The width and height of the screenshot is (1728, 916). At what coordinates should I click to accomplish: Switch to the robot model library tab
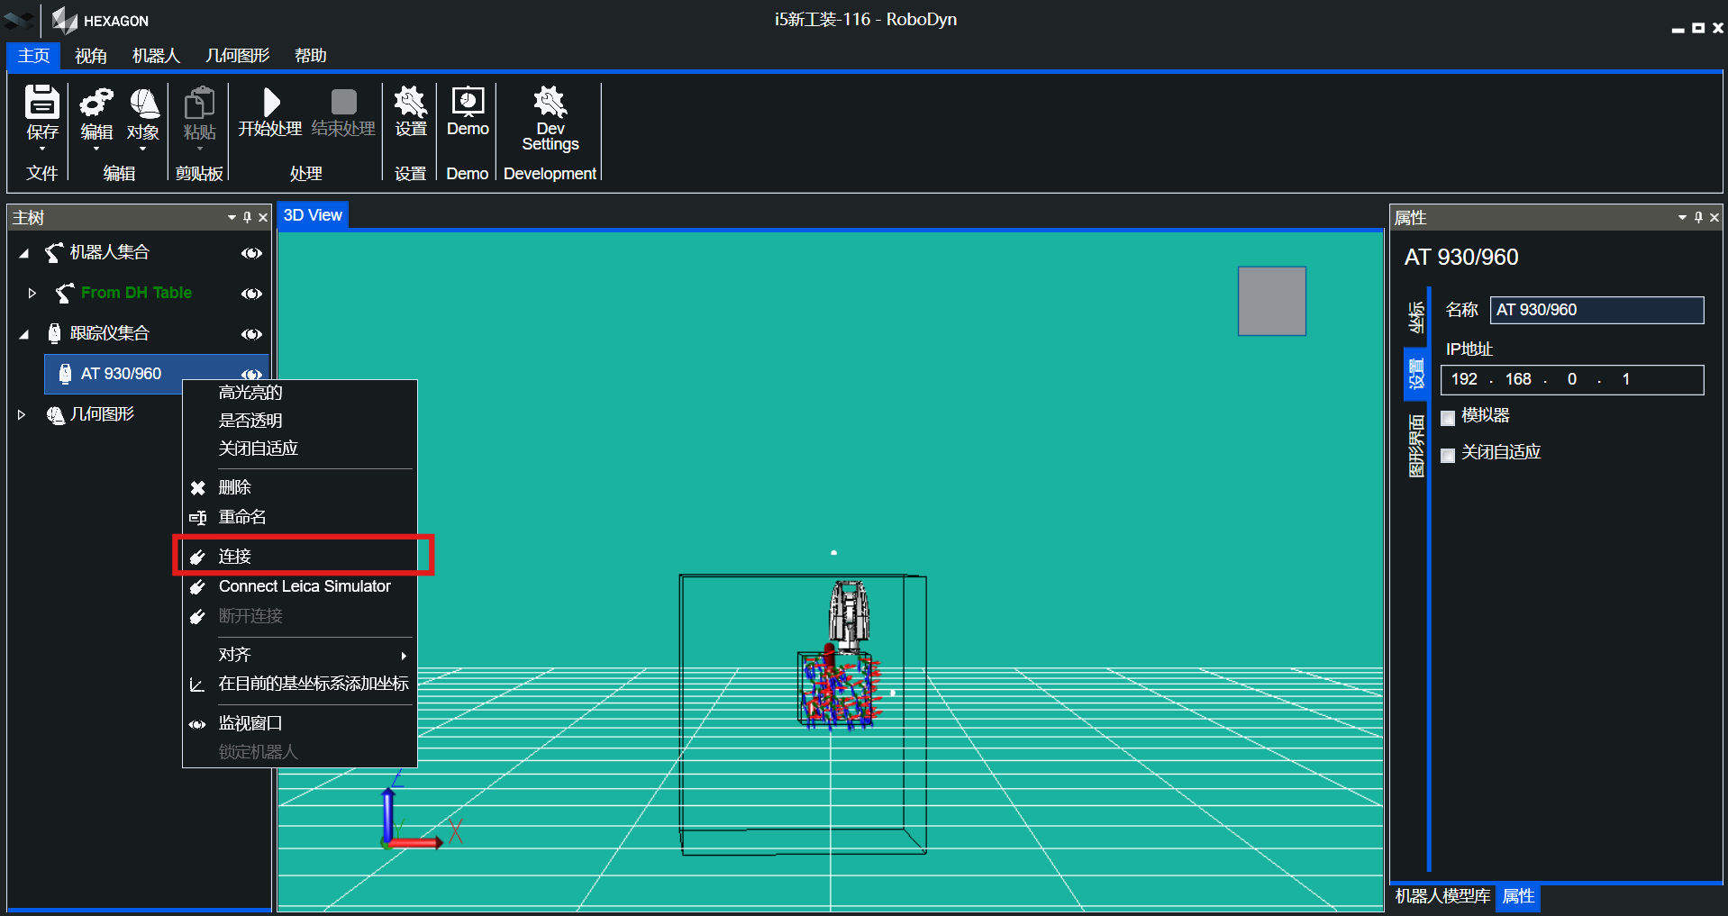point(1442,896)
